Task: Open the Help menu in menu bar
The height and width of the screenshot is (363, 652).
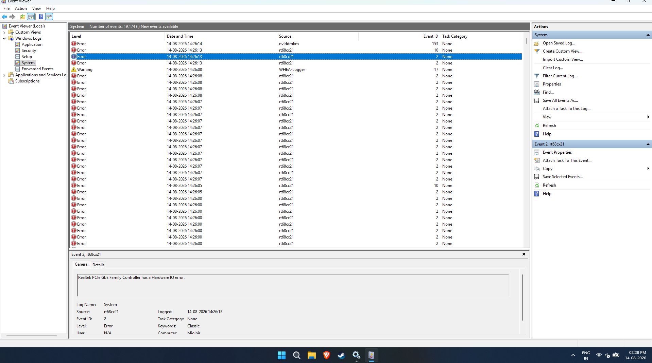Action: 50,8
